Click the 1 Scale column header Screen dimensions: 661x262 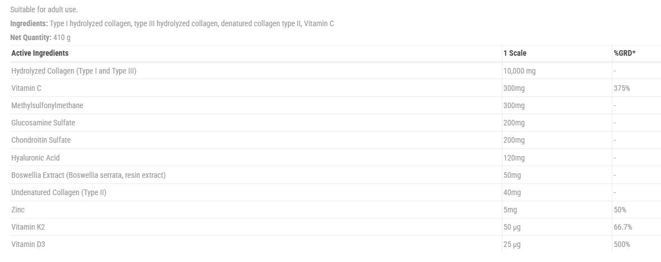coord(515,53)
